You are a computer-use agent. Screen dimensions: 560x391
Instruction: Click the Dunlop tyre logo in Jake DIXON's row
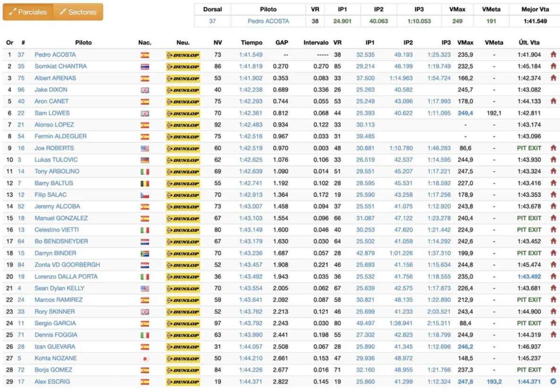(183, 90)
